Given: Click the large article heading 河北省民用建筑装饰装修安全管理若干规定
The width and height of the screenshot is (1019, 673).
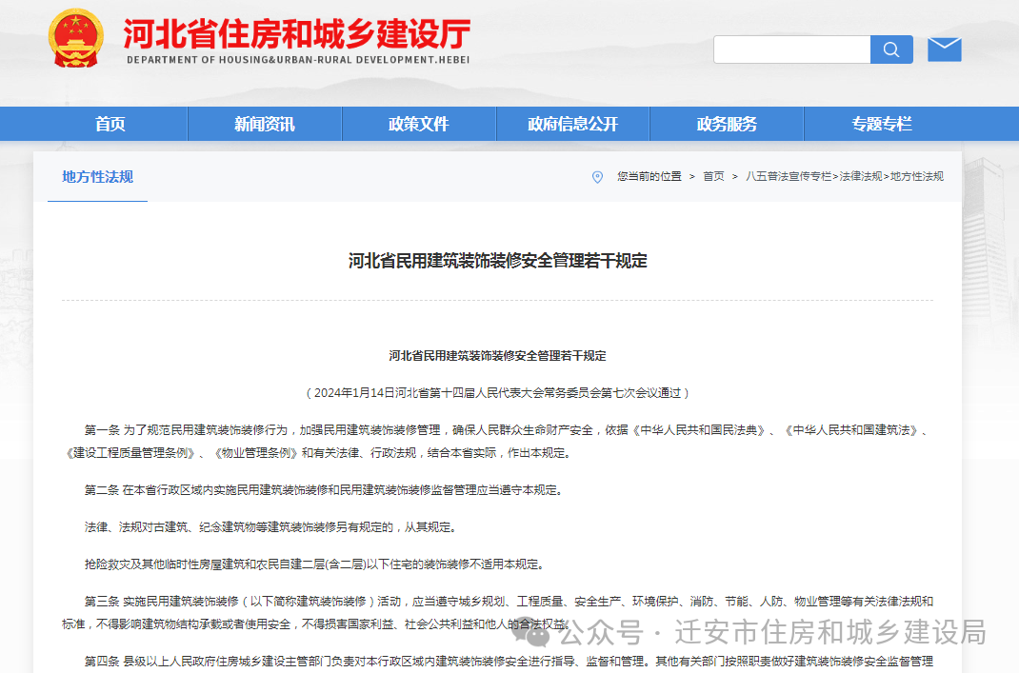Looking at the screenshot, I should pyautogui.click(x=498, y=261).
